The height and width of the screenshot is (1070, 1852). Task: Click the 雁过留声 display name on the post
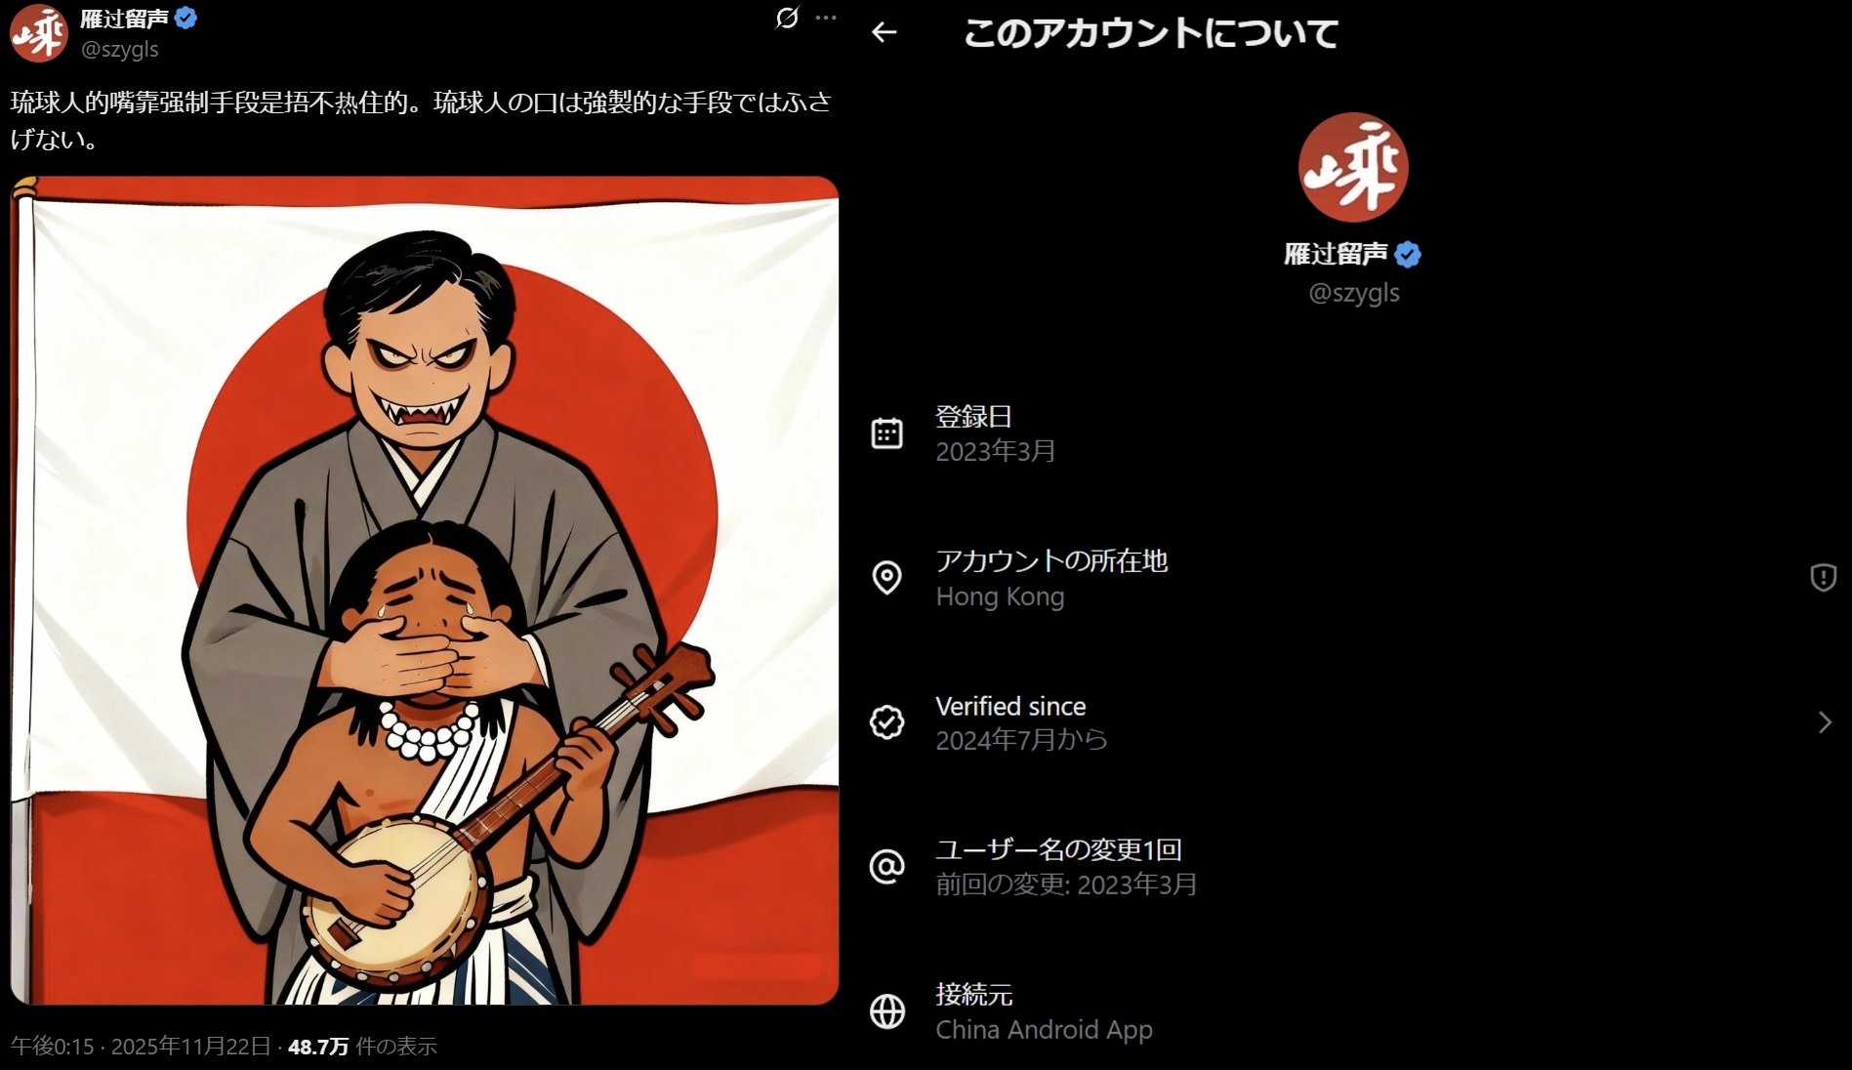[x=124, y=19]
